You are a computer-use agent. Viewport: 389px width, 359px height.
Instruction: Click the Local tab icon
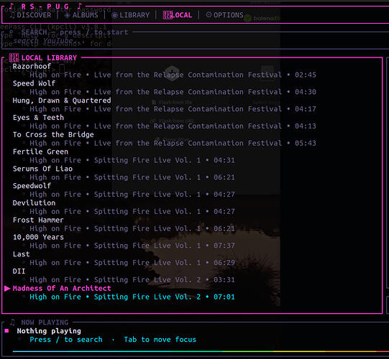168,15
